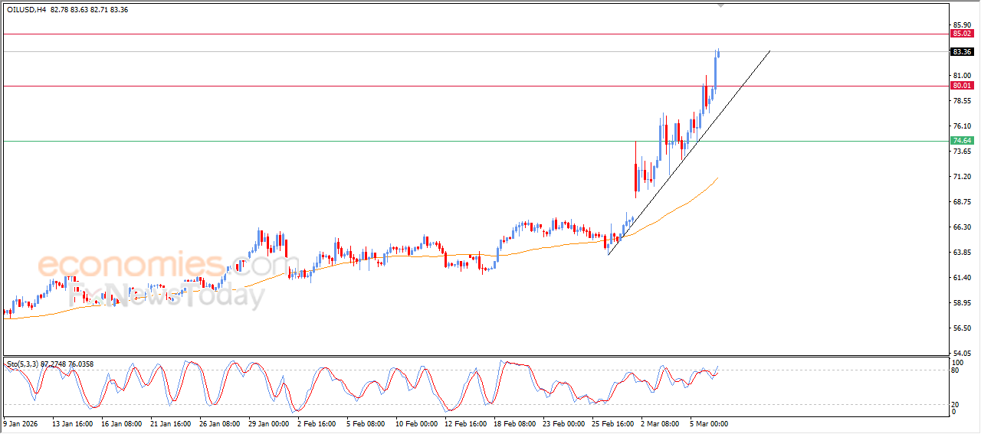
Task: Click the 2 Mar 08:00 date label
Action: pyautogui.click(x=661, y=423)
